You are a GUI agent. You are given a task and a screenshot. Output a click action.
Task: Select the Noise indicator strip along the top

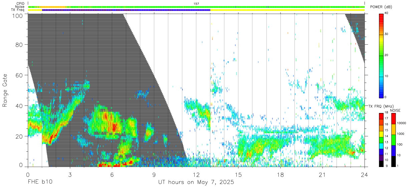(196, 7)
